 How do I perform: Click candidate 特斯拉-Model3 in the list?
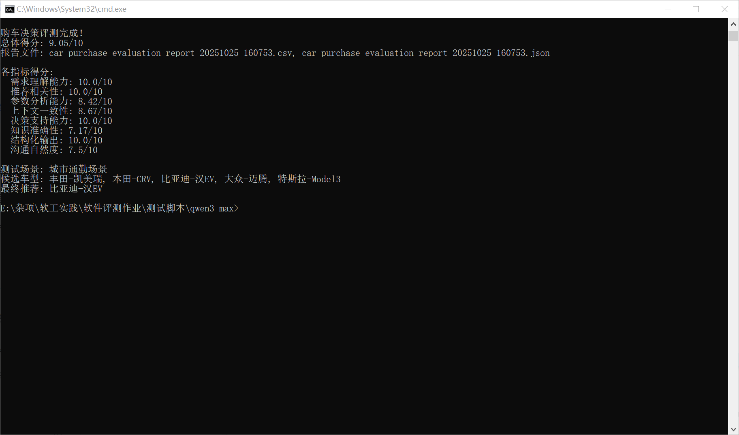[x=309, y=179]
